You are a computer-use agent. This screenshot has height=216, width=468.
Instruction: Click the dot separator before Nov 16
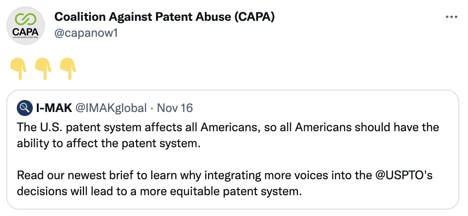point(152,108)
